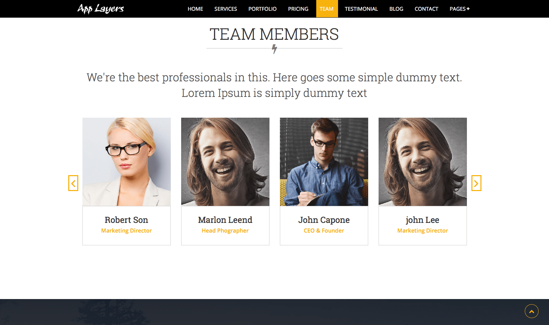
Task: Click the CEO & Founder title
Action: point(324,231)
